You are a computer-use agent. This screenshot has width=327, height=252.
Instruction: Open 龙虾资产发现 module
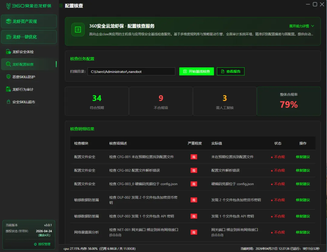tap(29, 21)
